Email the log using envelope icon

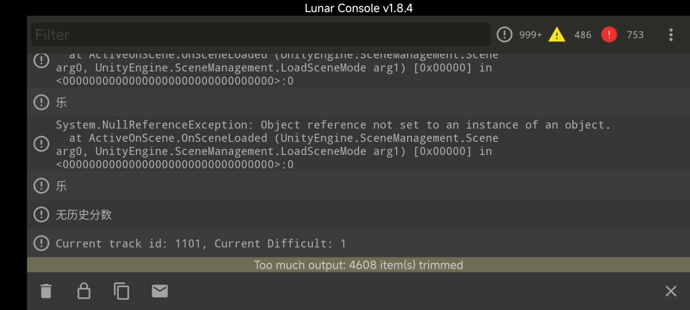pos(160,292)
